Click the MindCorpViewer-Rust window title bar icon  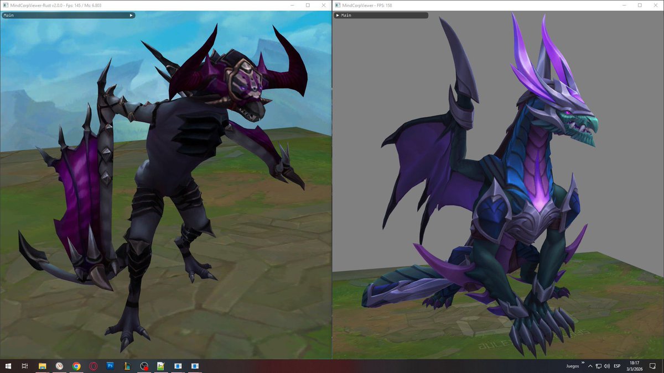pyautogui.click(x=5, y=5)
